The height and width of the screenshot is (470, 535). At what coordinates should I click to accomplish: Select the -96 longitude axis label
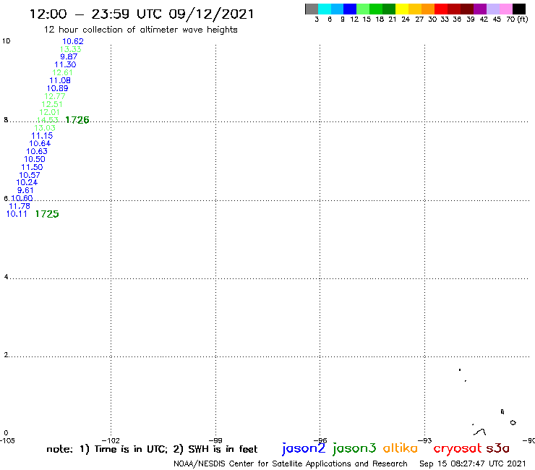pos(320,440)
